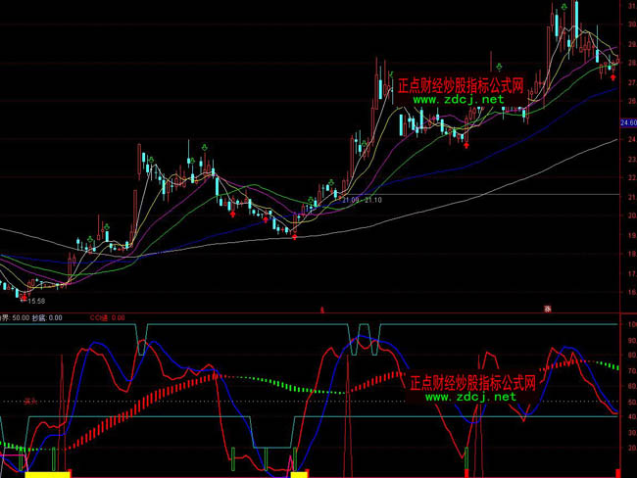Screen dimensions: 637x478
Task: Click the red sell arrow below 24 mid-chart
Action: pos(465,145)
